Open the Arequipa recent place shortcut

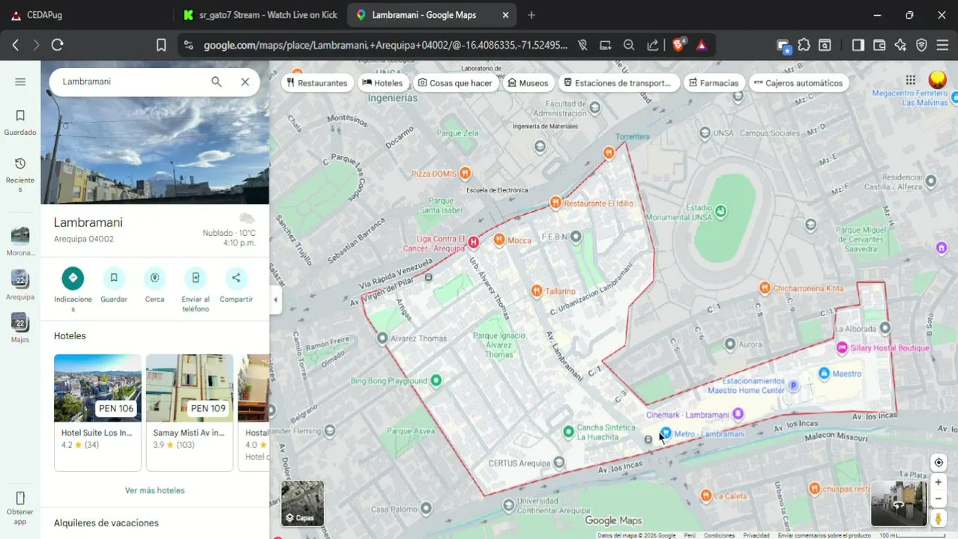pyautogui.click(x=20, y=279)
